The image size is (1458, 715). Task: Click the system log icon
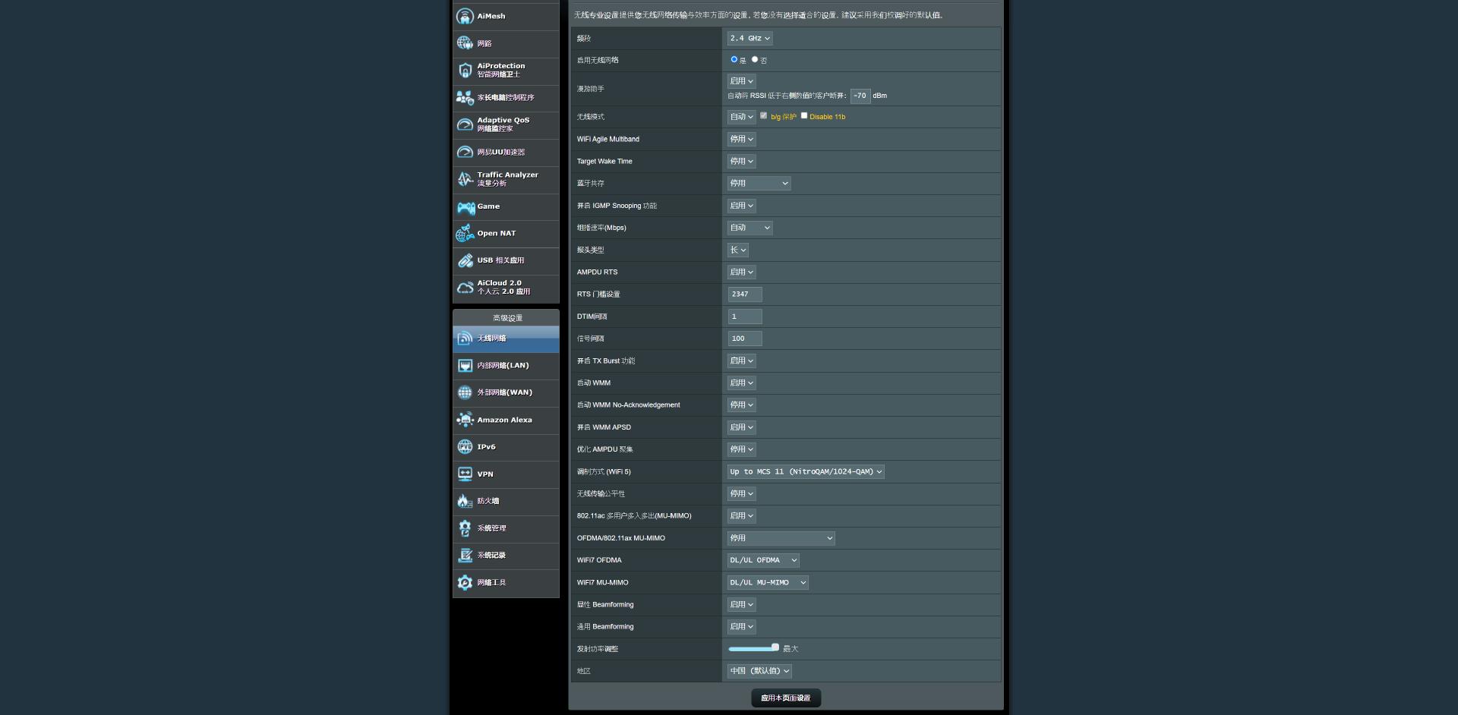click(465, 556)
